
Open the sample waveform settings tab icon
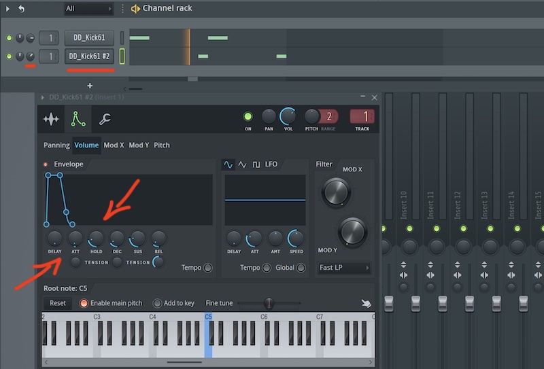pos(51,120)
